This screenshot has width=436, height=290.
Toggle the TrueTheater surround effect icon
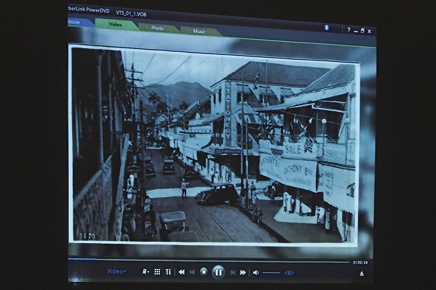pos(289,273)
